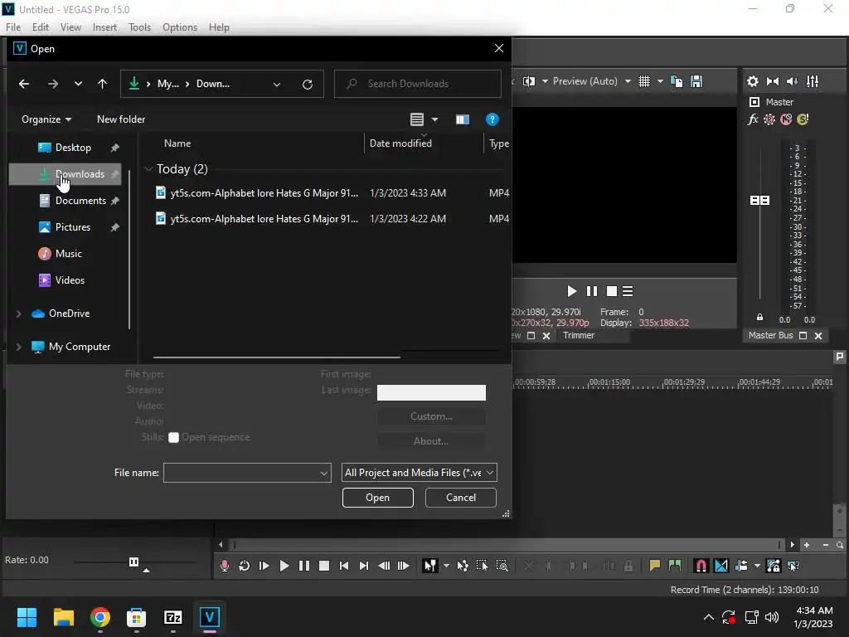Select the Normal Edit tool in timeline toolbar
Screen dimensions: 849x637
[430, 566]
